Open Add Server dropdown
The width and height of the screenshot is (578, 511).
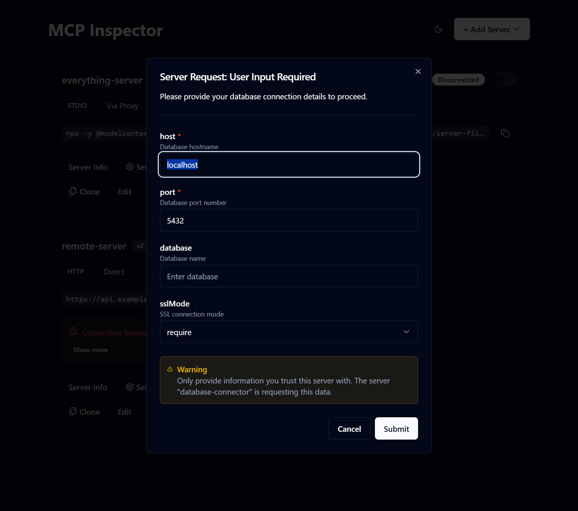(492, 29)
